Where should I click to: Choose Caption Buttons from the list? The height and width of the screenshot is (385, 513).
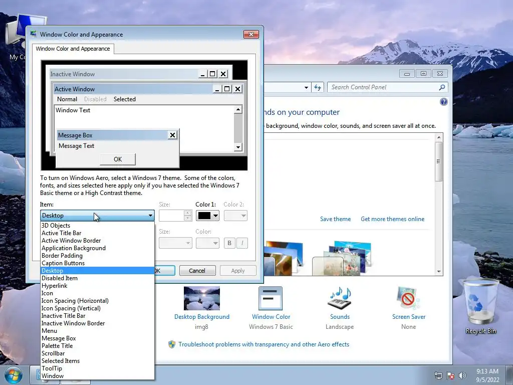pos(97,263)
